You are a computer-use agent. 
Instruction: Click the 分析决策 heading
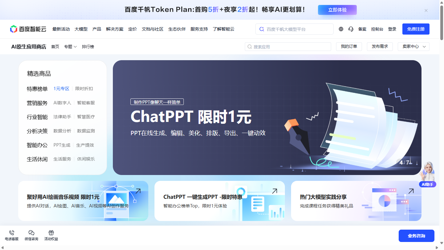(x=37, y=131)
